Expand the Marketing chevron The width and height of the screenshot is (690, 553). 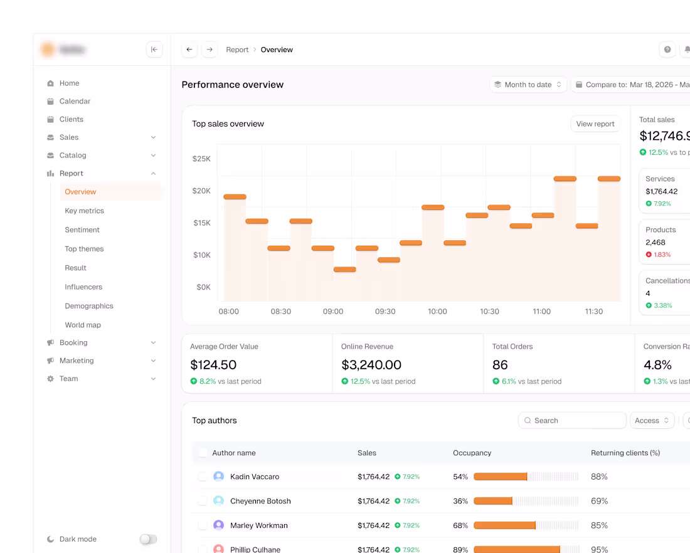pyautogui.click(x=153, y=361)
